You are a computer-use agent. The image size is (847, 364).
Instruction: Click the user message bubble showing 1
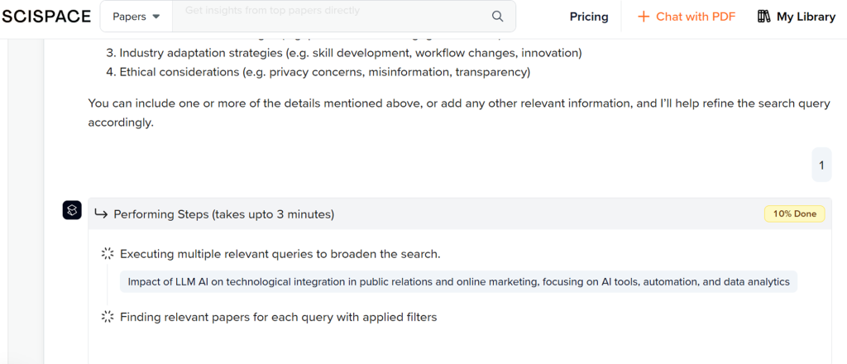[x=821, y=165]
